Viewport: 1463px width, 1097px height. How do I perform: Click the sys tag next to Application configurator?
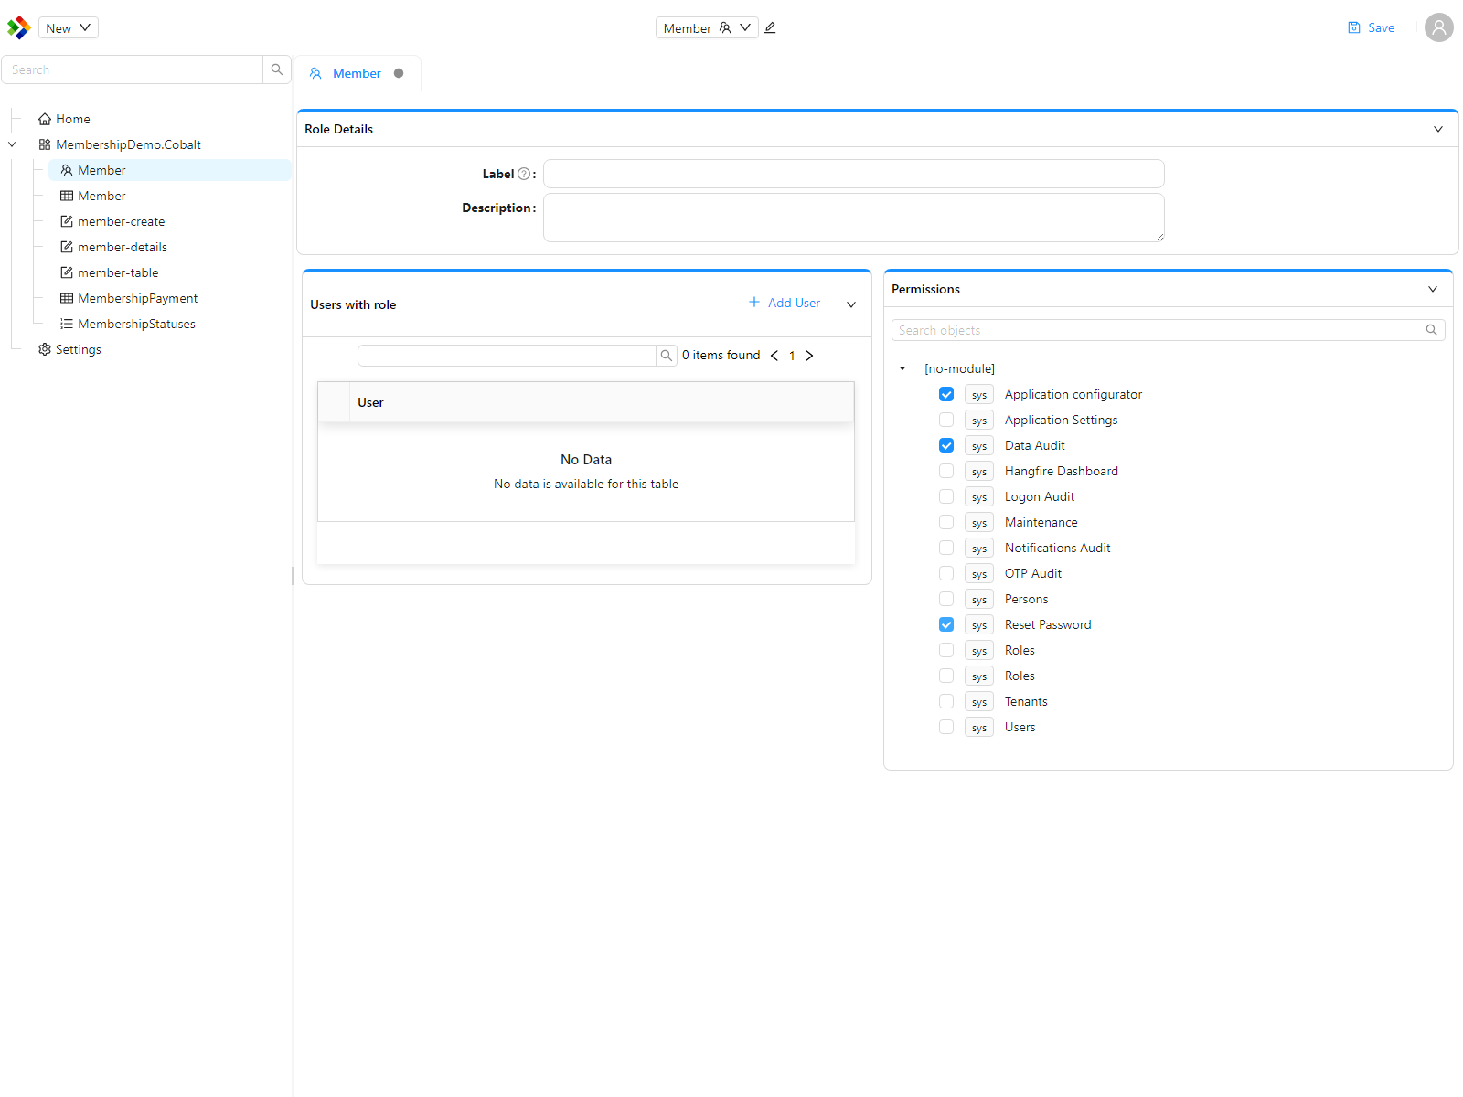pos(979,395)
